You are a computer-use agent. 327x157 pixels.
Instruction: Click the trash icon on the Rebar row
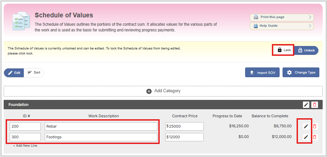pyautogui.click(x=315, y=126)
